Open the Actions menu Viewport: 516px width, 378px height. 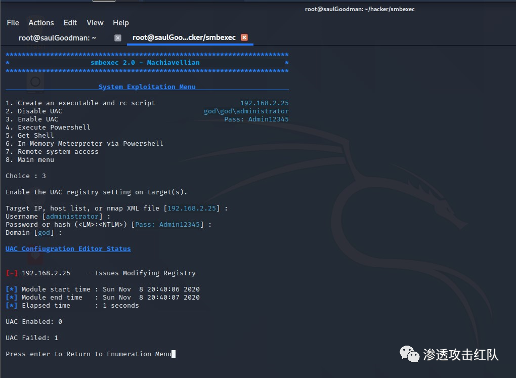(x=41, y=23)
